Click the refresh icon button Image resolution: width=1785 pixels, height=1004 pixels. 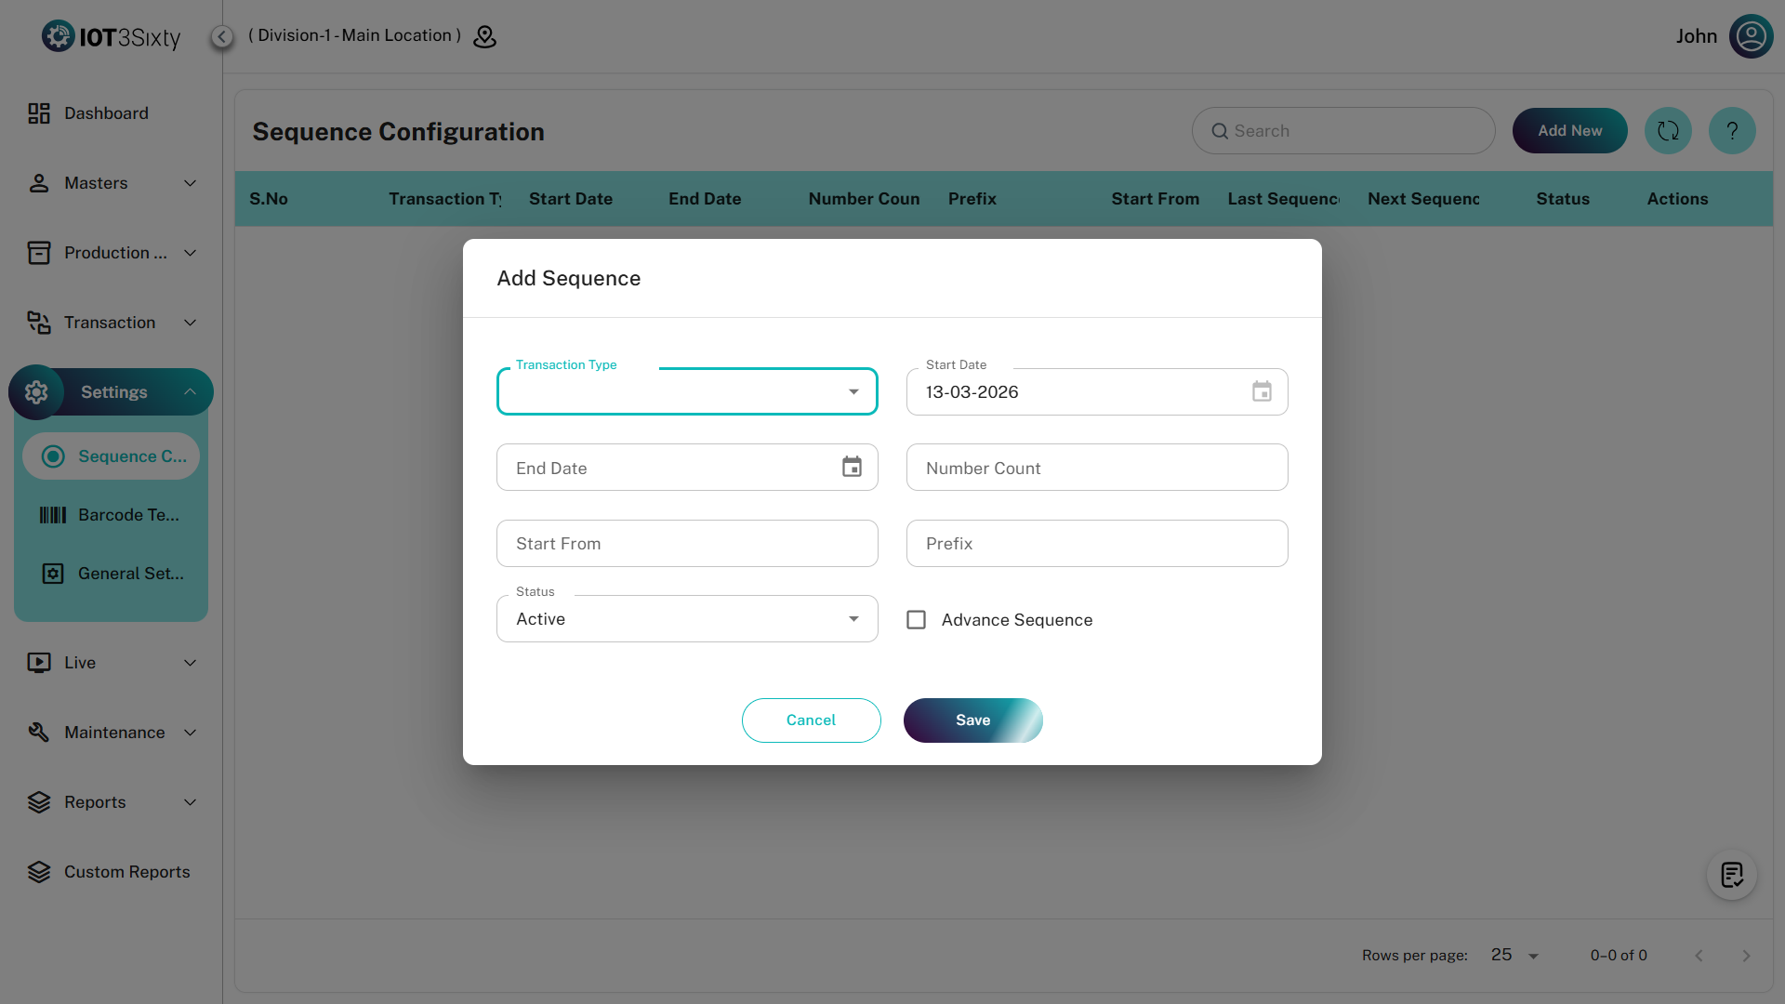pos(1668,131)
